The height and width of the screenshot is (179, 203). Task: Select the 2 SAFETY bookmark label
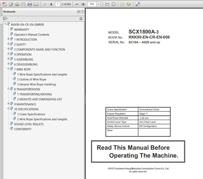pos(20,45)
